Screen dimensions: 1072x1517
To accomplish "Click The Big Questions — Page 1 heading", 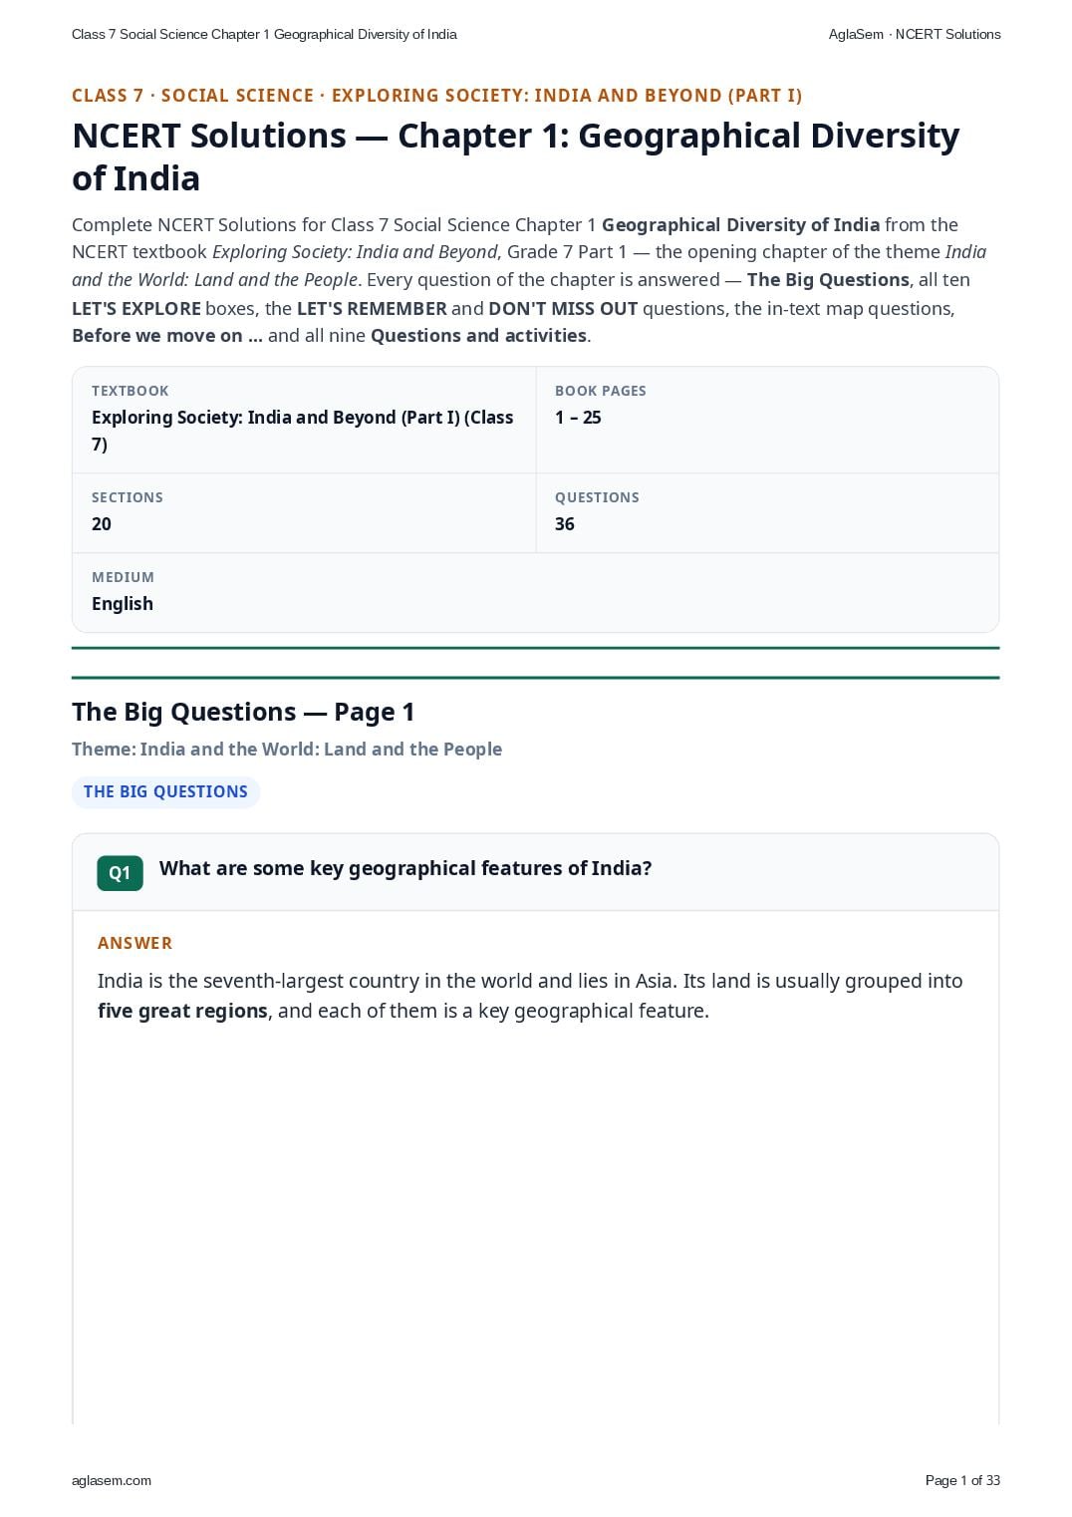I will [x=243, y=712].
